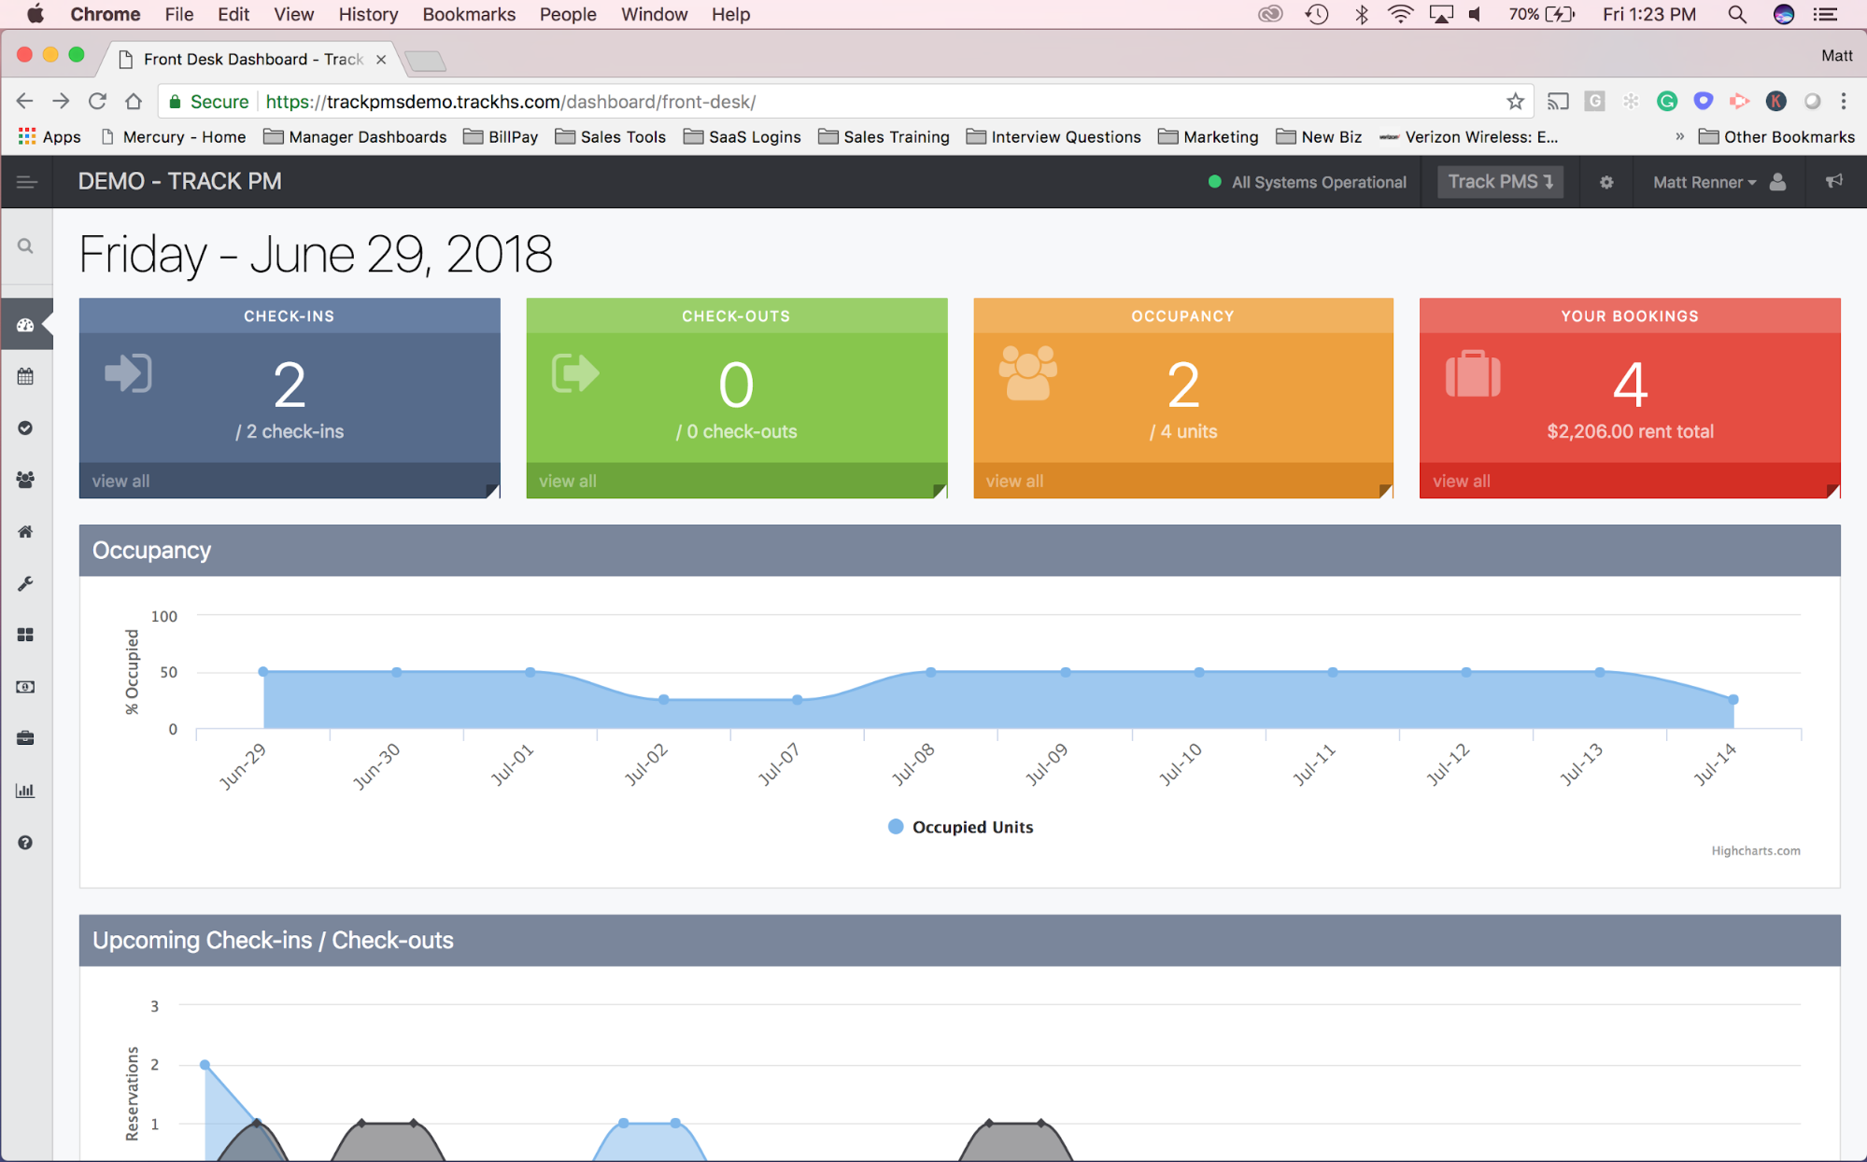This screenshot has width=1867, height=1162.
Task: Click the megaphone announcements icon
Action: click(x=1833, y=182)
